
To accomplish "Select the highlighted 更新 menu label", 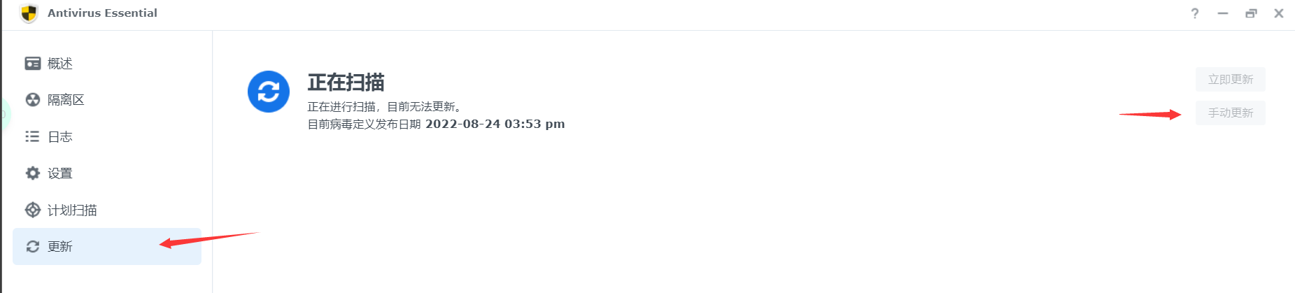I will click(60, 246).
